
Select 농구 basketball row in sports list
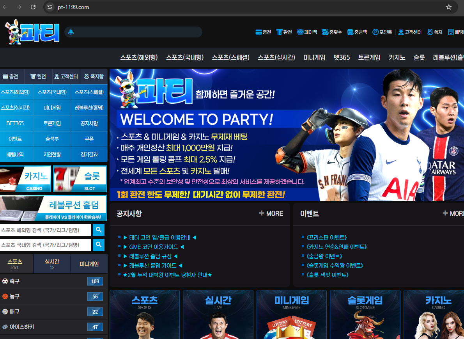pyautogui.click(x=53, y=296)
